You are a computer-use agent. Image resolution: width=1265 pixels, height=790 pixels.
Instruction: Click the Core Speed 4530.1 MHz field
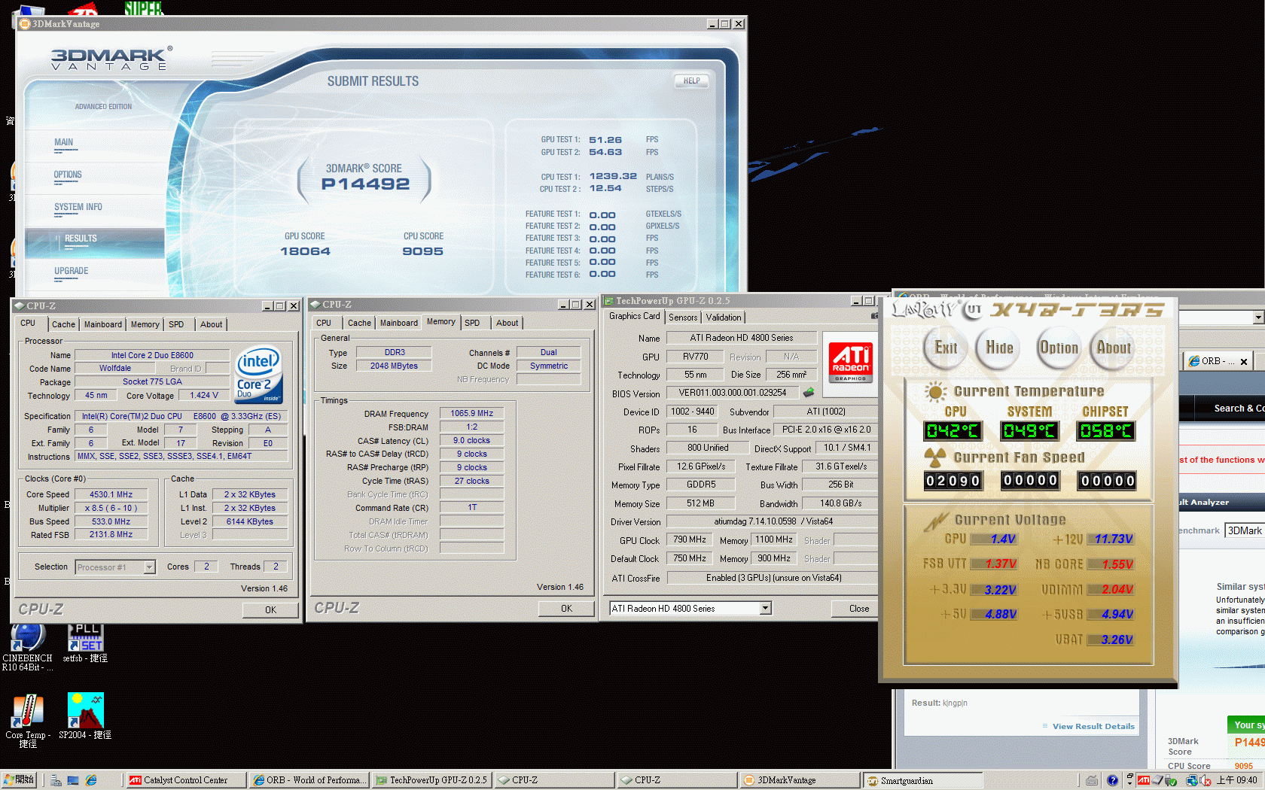pos(111,494)
